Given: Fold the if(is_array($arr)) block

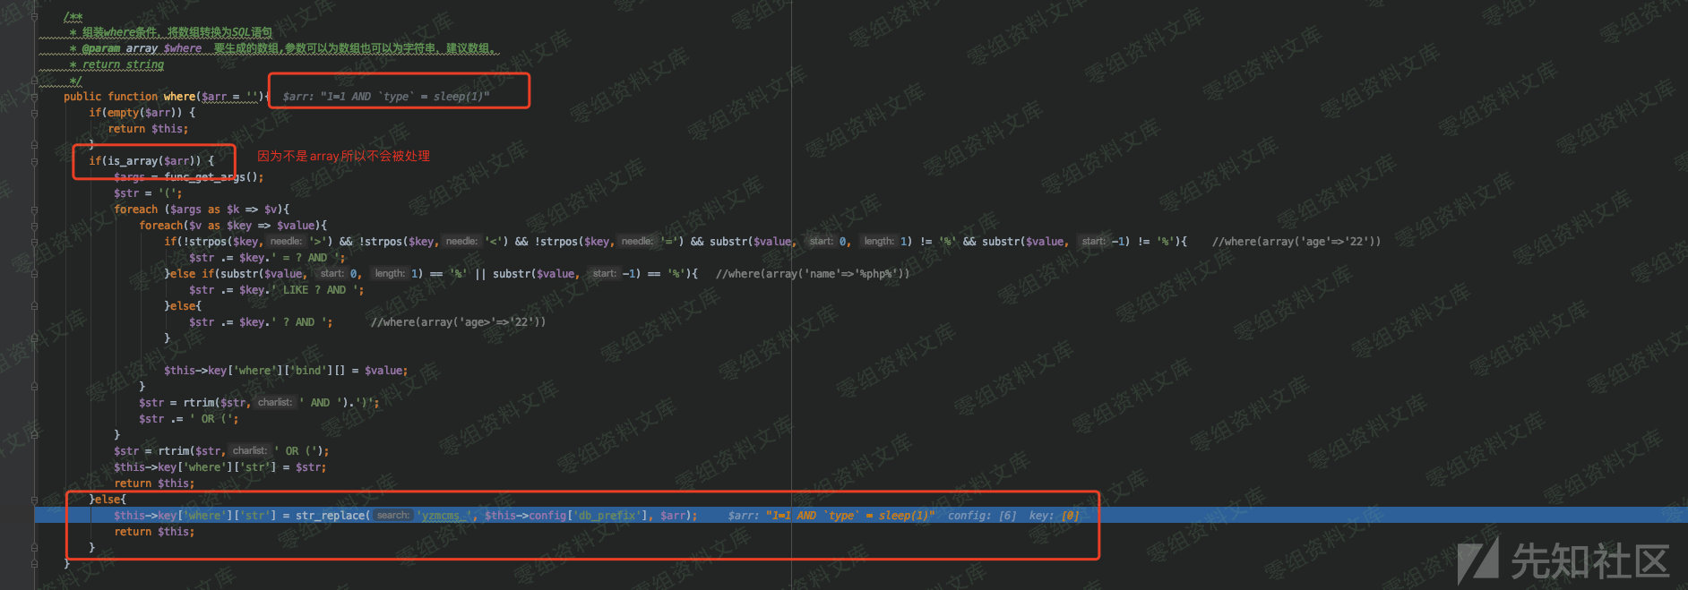Looking at the screenshot, I should pyautogui.click(x=34, y=161).
